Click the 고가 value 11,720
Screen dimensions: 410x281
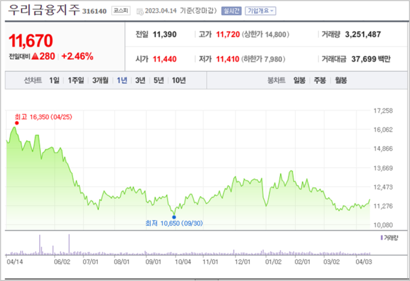228,35
